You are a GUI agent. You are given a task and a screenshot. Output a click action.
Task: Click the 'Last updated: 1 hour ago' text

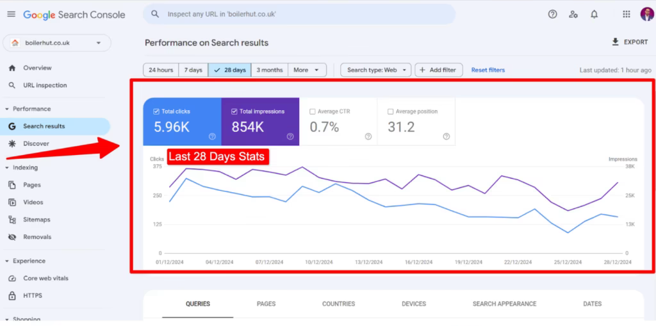tap(616, 70)
